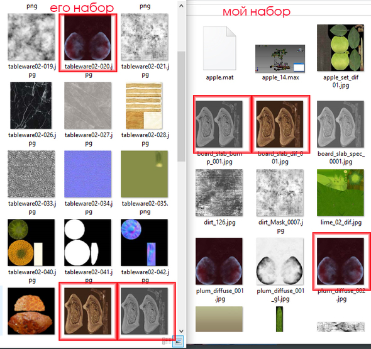Select plum_diffuse_001_gl.jpg grayscale thumbnail
This screenshot has height=349, width=371.
point(280,261)
